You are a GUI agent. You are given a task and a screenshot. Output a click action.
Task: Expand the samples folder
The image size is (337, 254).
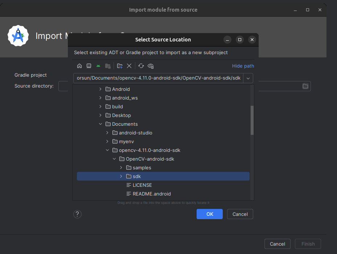[x=121, y=168]
